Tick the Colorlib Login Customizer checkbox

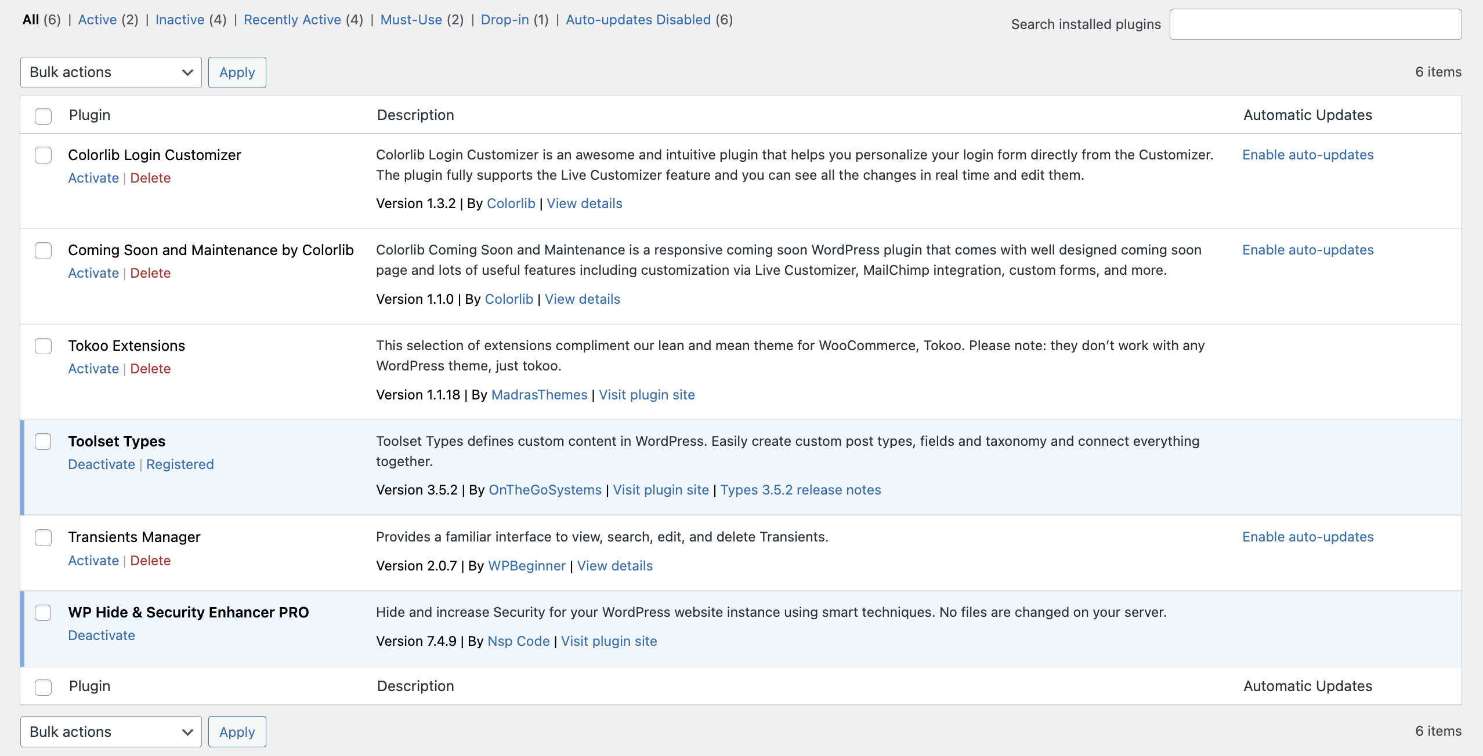coord(43,155)
